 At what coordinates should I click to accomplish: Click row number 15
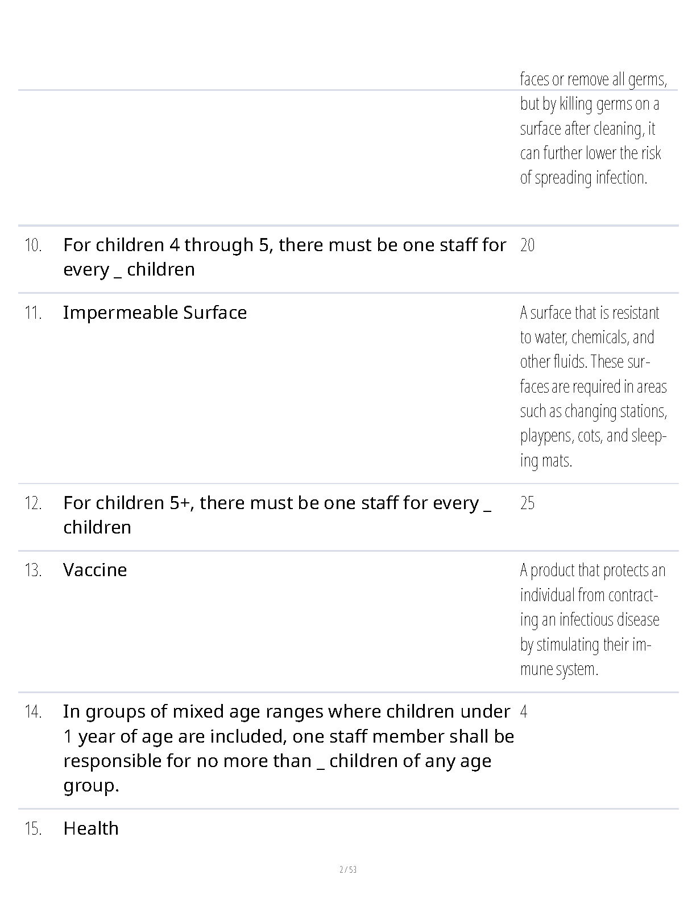33,829
